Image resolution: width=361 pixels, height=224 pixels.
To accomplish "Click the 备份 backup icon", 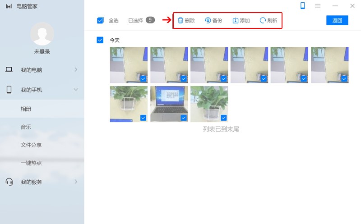I will click(x=208, y=20).
